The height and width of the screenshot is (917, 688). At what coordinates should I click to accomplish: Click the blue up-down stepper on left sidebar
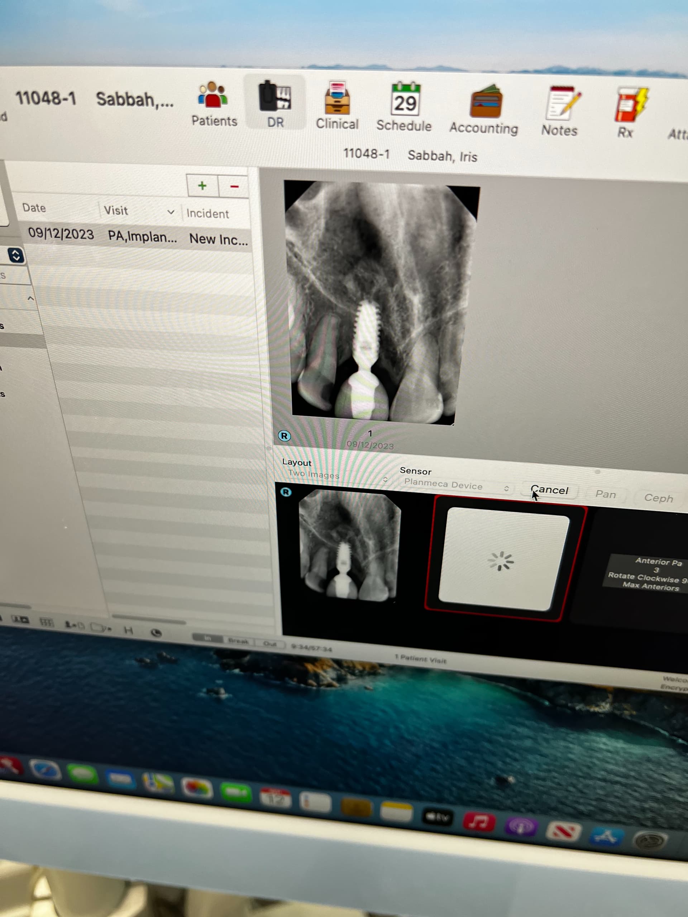pos(16,255)
